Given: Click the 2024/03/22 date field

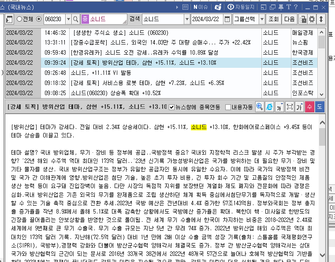Looking at the screenshot, I should (x=207, y=19).
